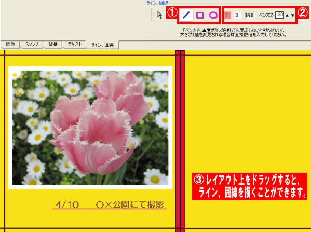Select the magenta ellipse drawing tool
The width and height of the screenshot is (311, 232).
213,15
